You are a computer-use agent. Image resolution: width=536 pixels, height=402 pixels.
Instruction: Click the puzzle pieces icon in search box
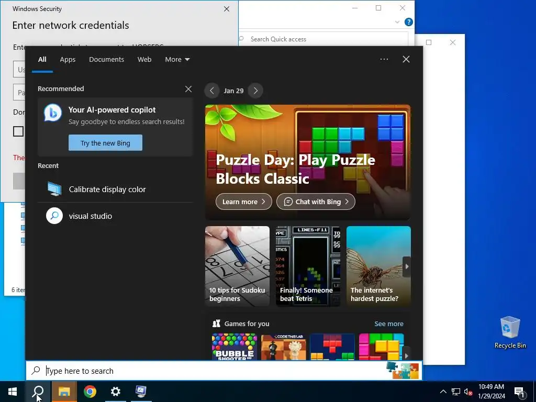(403, 371)
